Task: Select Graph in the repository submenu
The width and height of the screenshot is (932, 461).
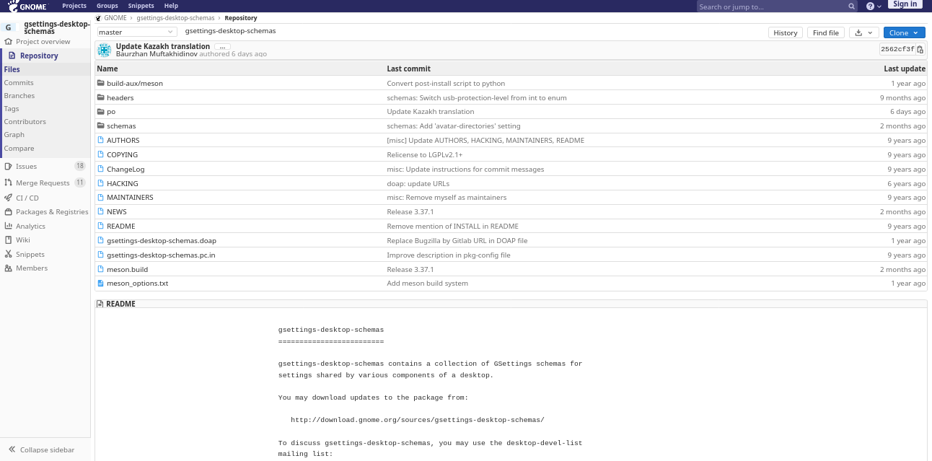Action: coord(14,135)
